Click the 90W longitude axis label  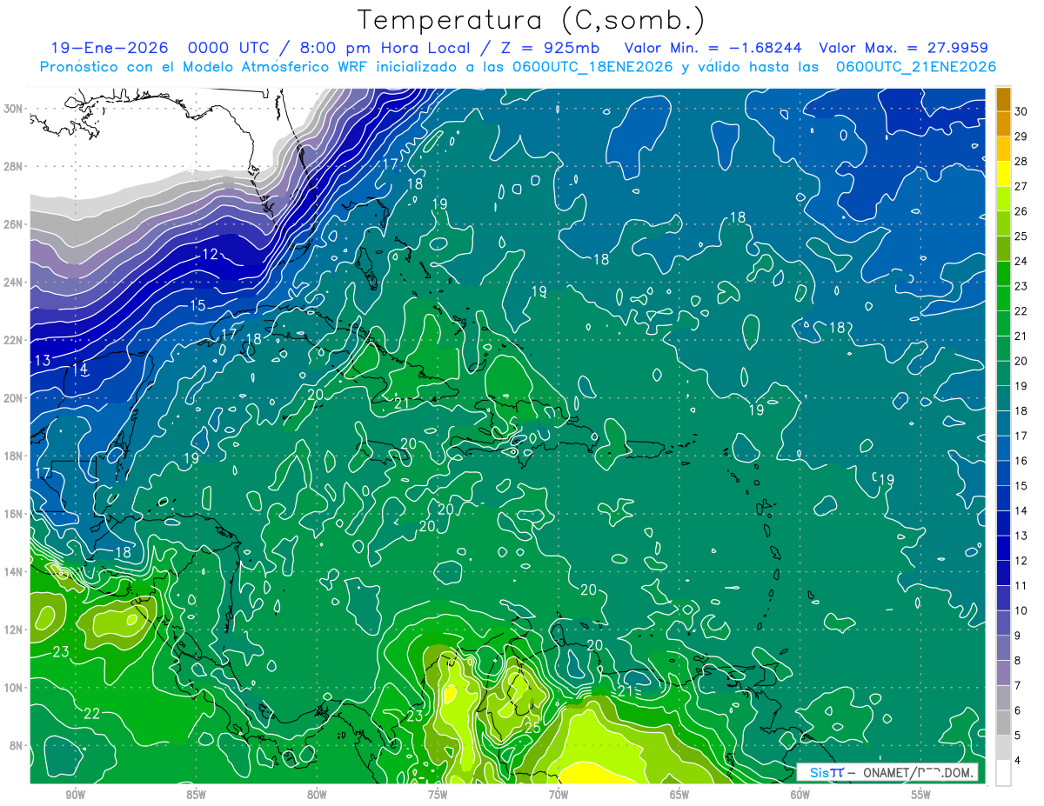click(75, 796)
